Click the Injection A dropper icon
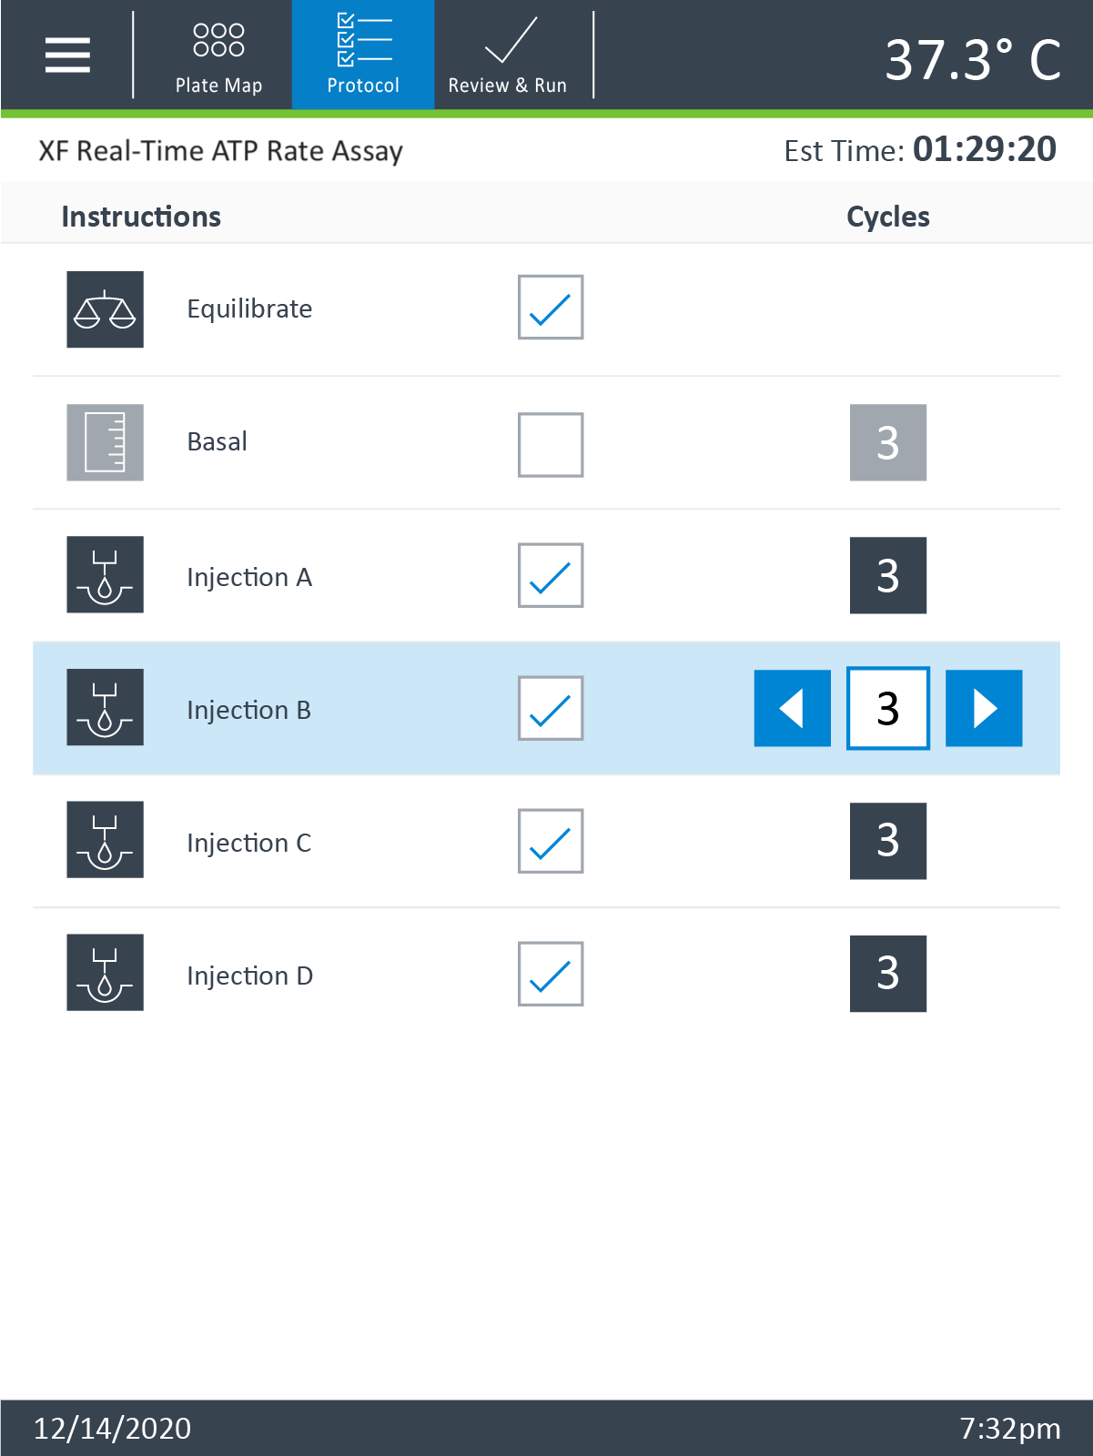The image size is (1093, 1456). coord(105,574)
